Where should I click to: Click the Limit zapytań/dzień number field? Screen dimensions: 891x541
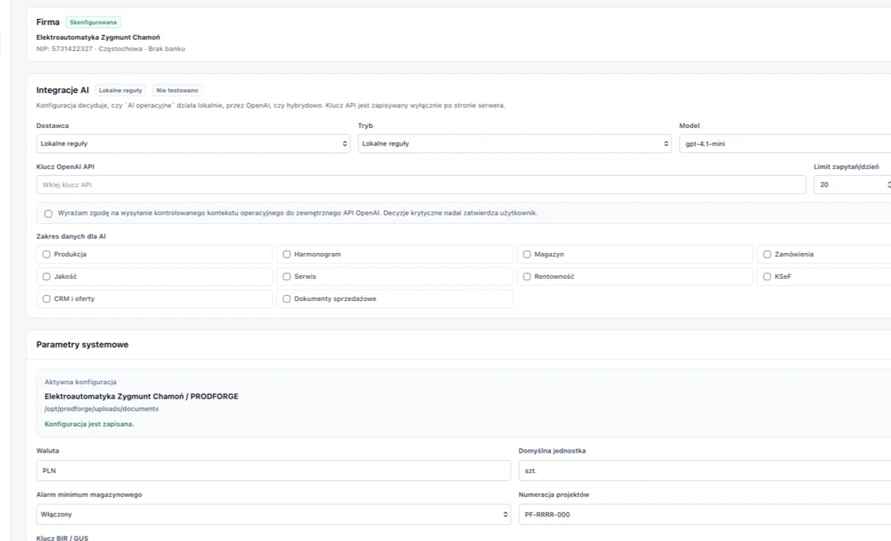click(x=852, y=184)
